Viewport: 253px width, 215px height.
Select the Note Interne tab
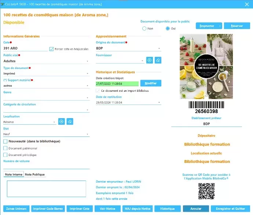[14, 174]
